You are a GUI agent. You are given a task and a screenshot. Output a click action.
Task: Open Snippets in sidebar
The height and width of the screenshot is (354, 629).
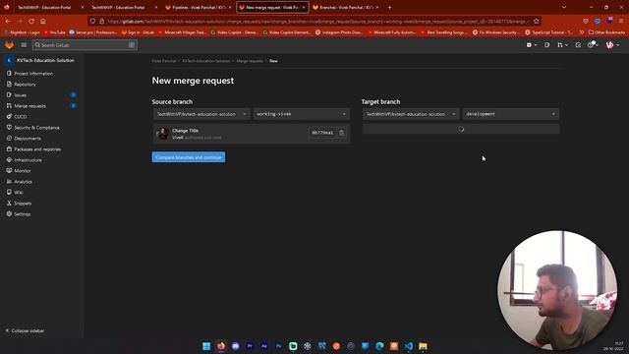[23, 204]
